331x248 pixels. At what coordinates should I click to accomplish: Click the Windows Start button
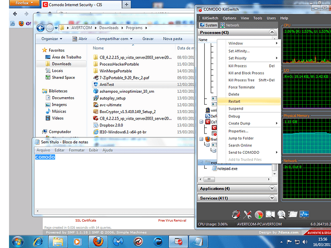(x=18, y=242)
